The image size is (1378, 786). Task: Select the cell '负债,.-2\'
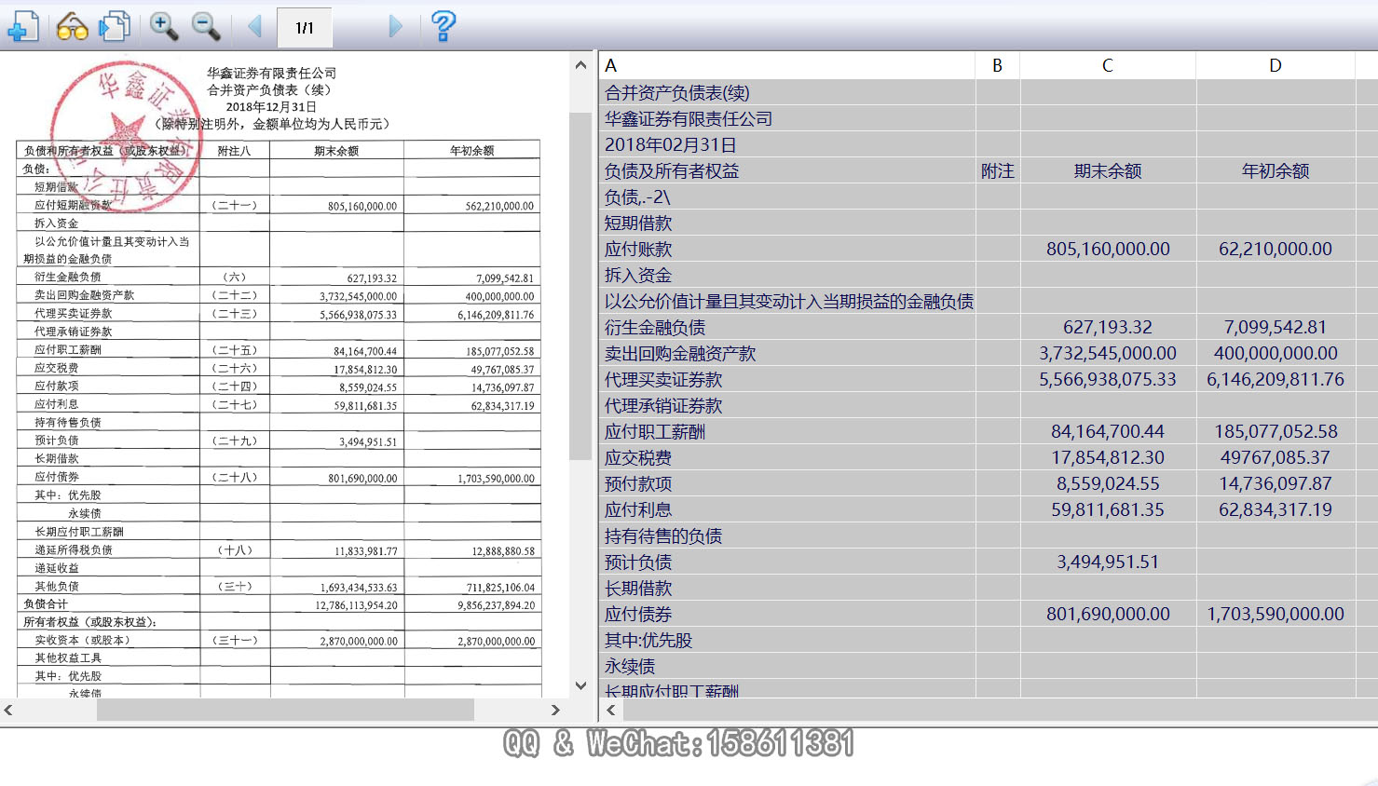[x=788, y=196]
